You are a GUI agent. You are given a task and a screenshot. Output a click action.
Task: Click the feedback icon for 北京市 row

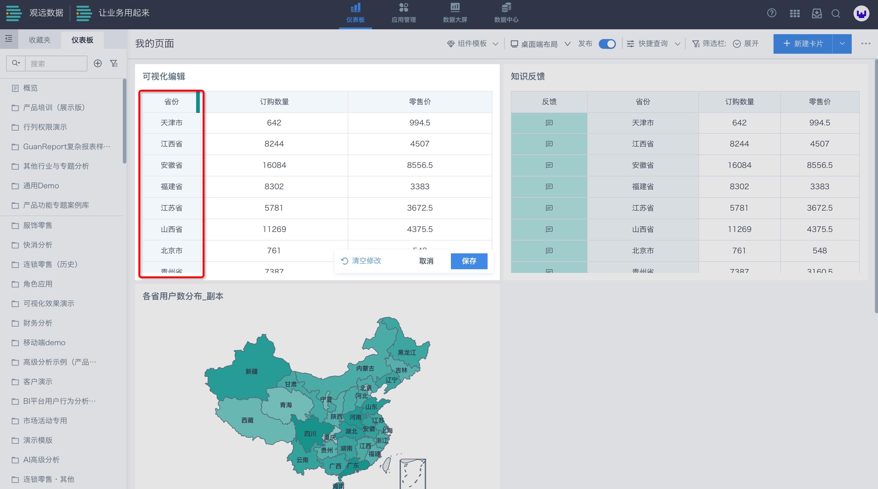549,251
